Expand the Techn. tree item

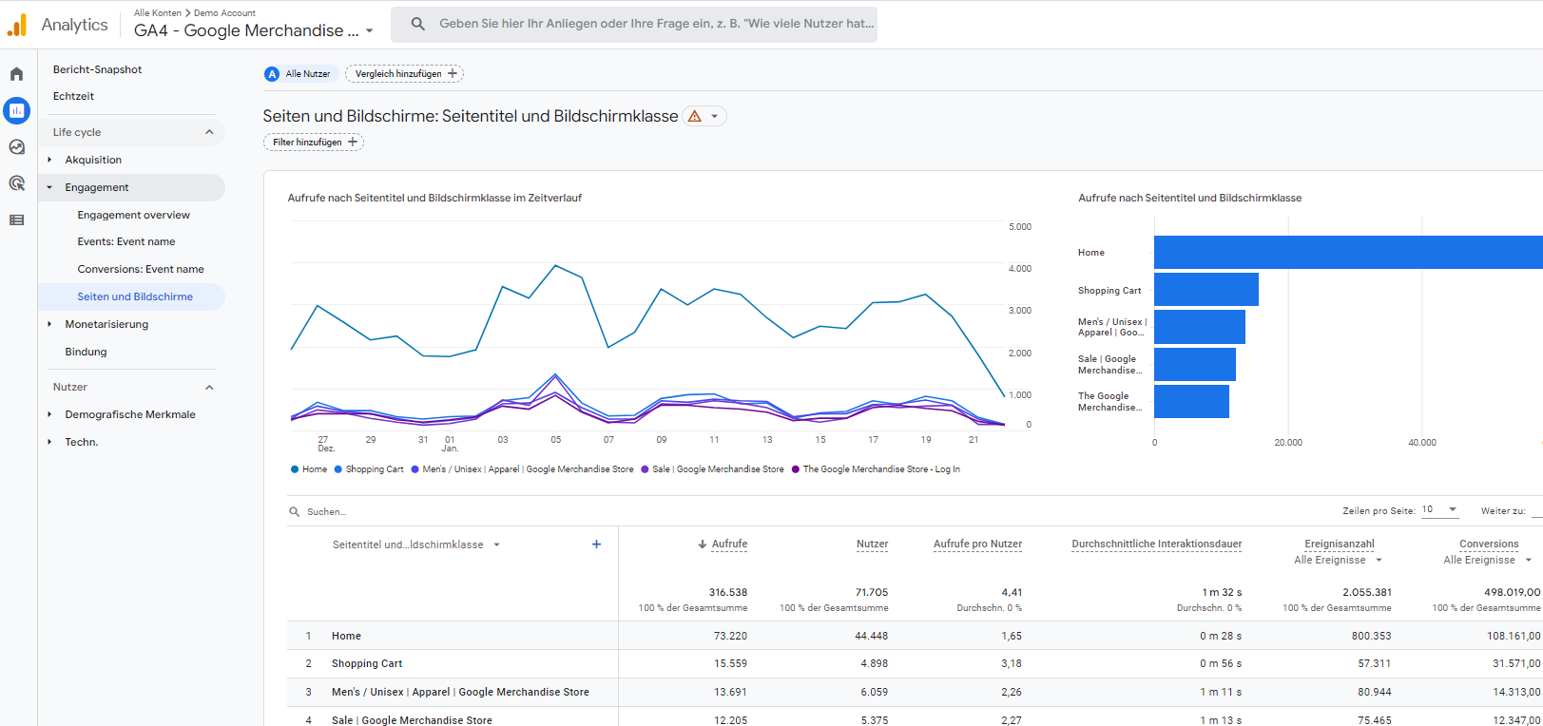click(x=49, y=442)
